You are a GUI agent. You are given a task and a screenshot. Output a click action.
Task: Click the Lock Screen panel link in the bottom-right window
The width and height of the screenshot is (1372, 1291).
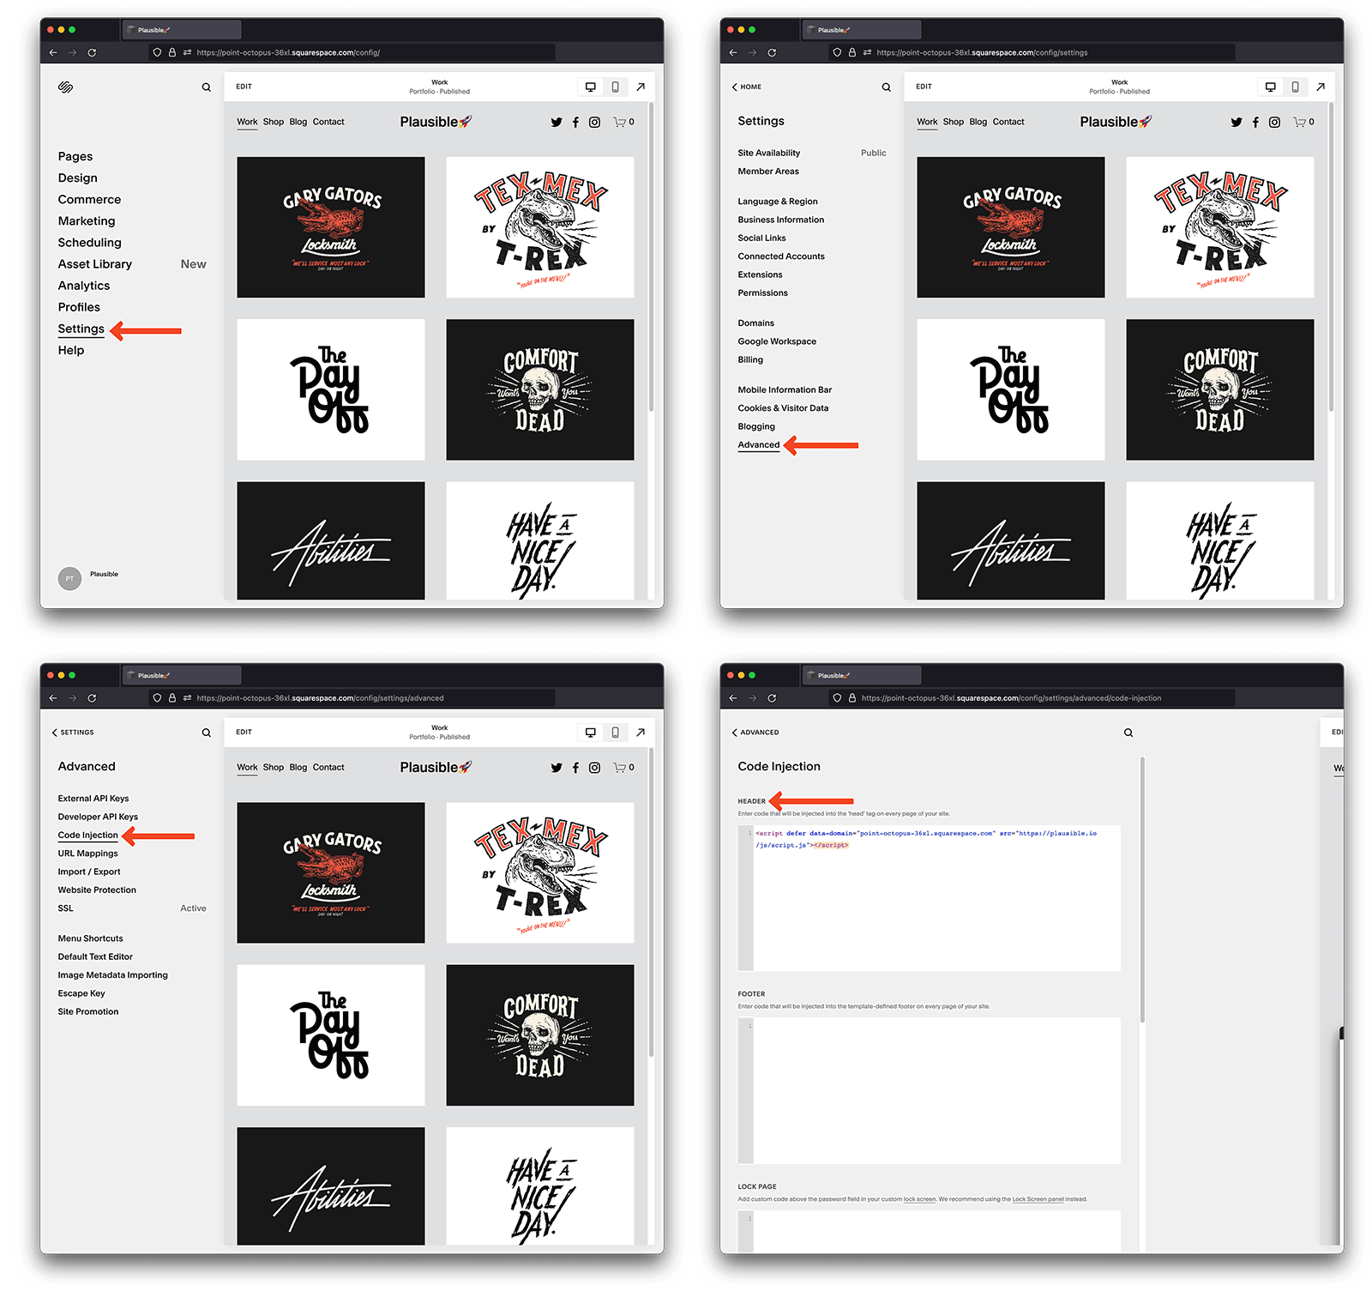point(1038,1199)
